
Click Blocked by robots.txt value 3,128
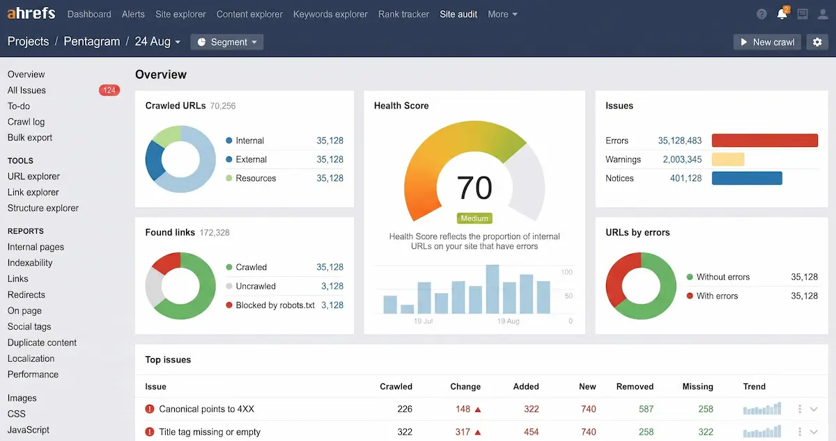332,305
